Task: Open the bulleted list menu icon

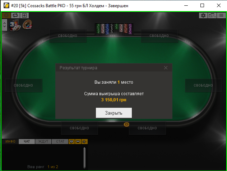Action: click(x=221, y=15)
